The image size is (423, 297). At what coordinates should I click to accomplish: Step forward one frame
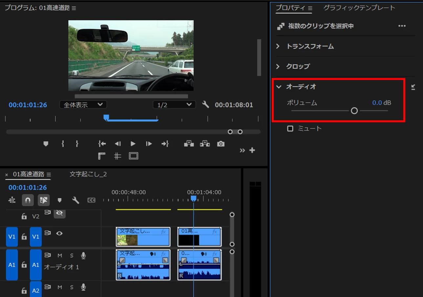(x=149, y=144)
